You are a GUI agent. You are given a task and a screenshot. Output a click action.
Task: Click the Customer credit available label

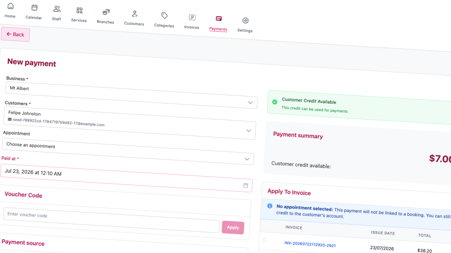coord(301,165)
